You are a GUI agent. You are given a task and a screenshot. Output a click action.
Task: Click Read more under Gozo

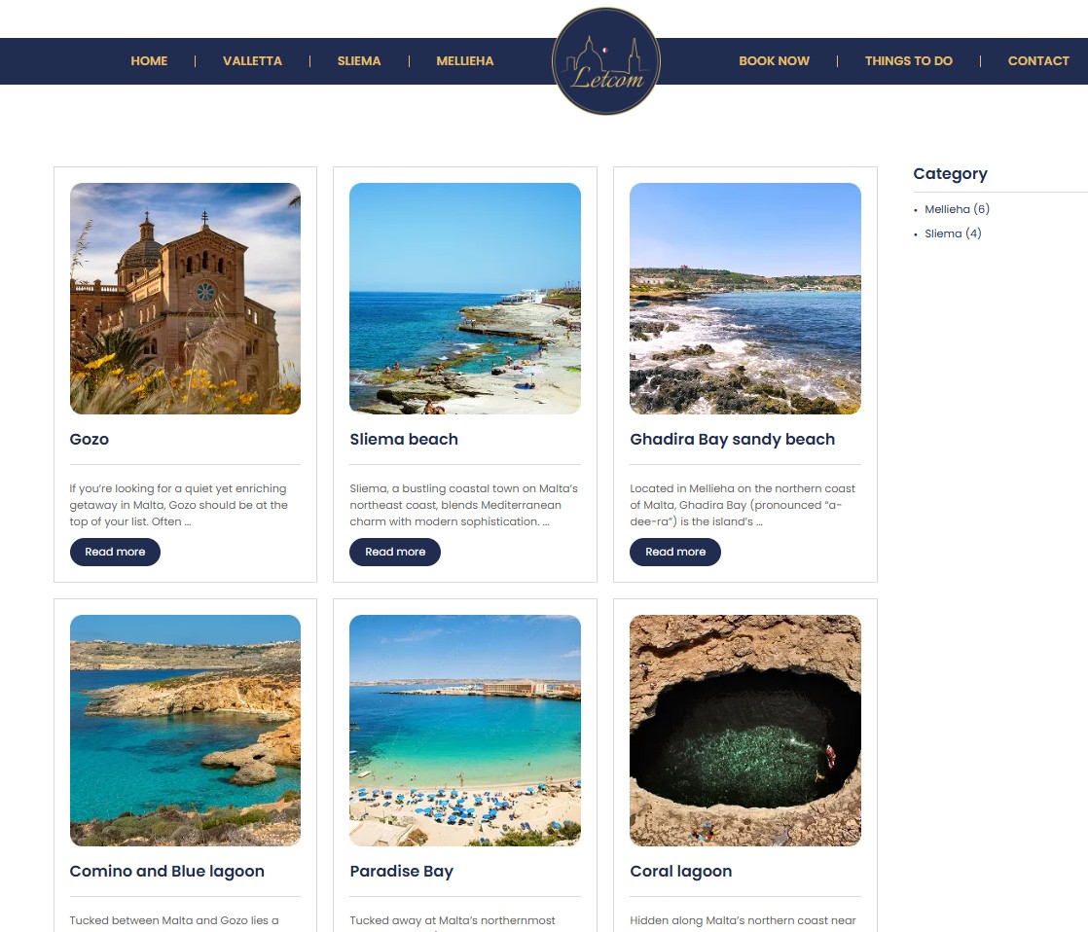pyautogui.click(x=115, y=552)
